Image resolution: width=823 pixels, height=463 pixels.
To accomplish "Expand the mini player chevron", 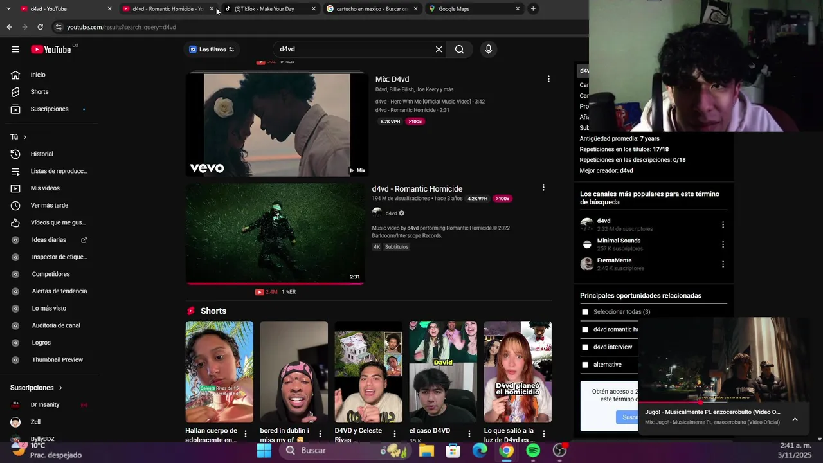I will (x=795, y=419).
